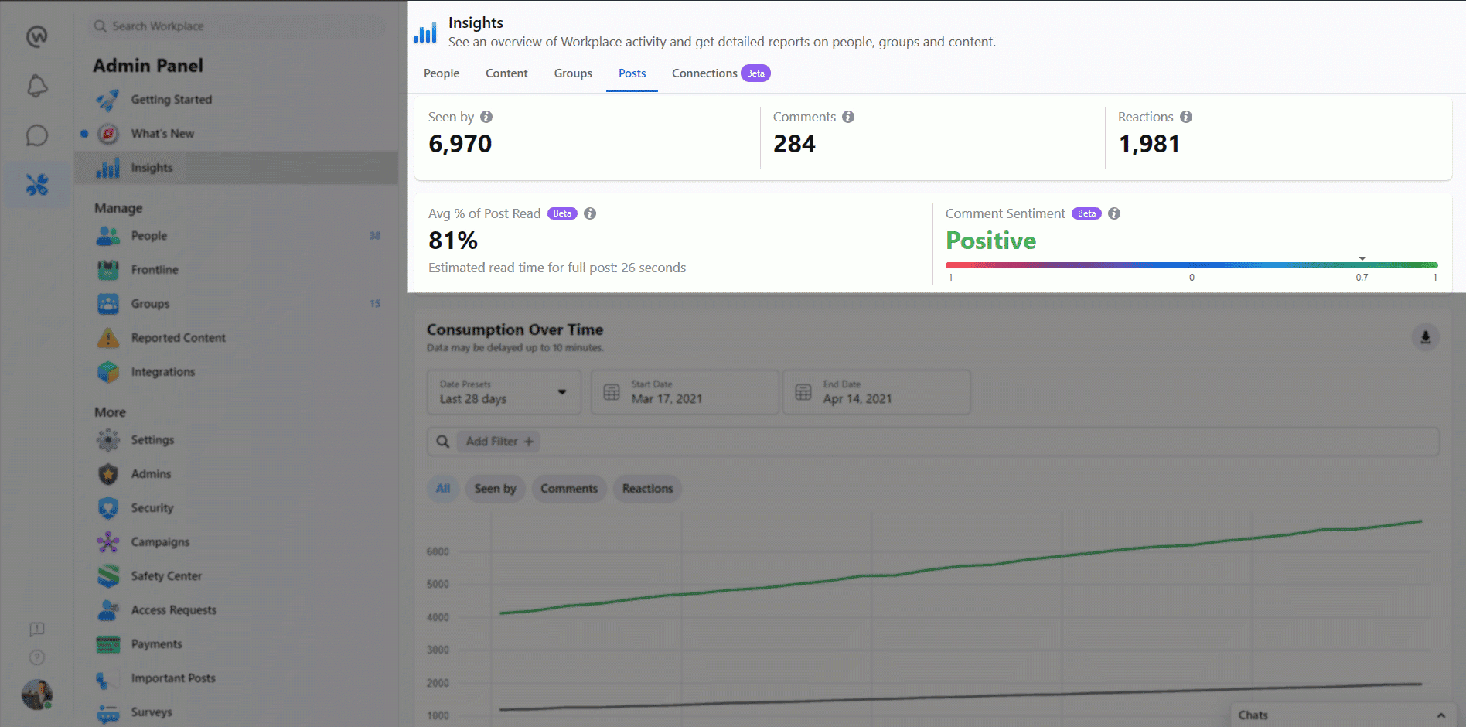Expand the Chats panel chevron
The width and height of the screenshot is (1466, 727).
pos(1441,715)
